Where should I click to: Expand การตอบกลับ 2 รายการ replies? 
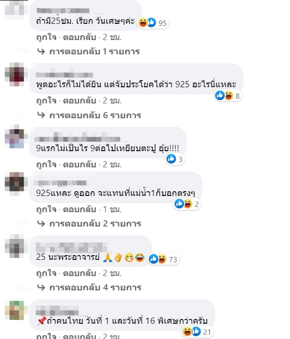point(89,224)
